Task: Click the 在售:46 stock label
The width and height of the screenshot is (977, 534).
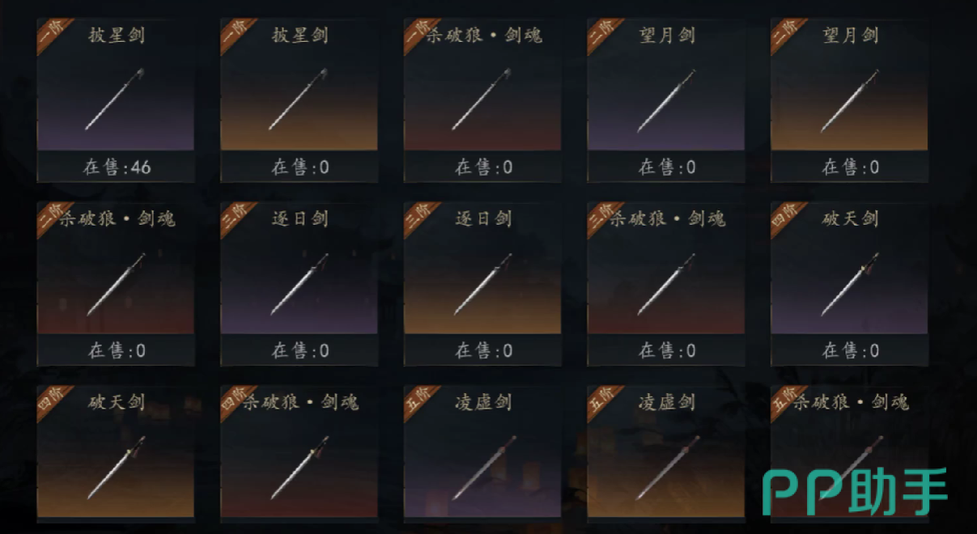Action: [117, 167]
